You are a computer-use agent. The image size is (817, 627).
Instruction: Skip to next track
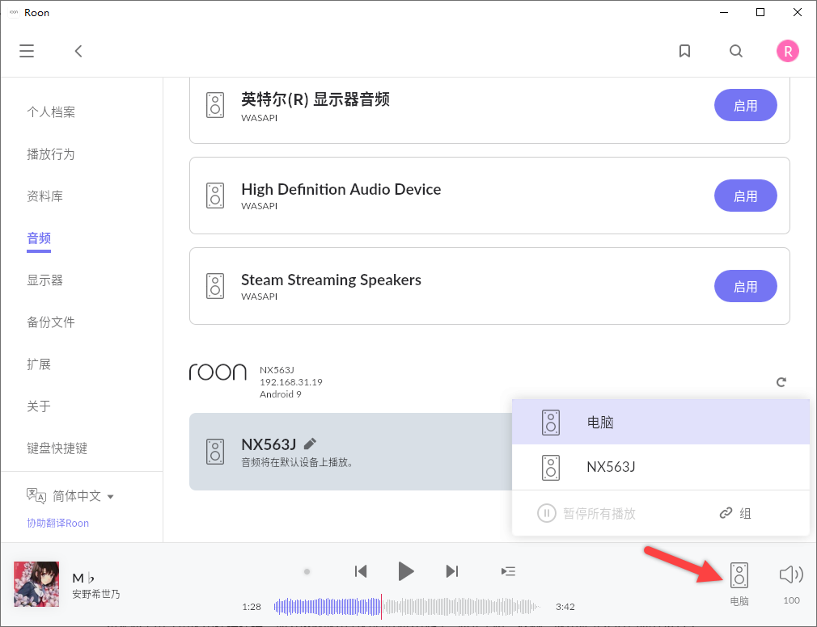tap(451, 571)
